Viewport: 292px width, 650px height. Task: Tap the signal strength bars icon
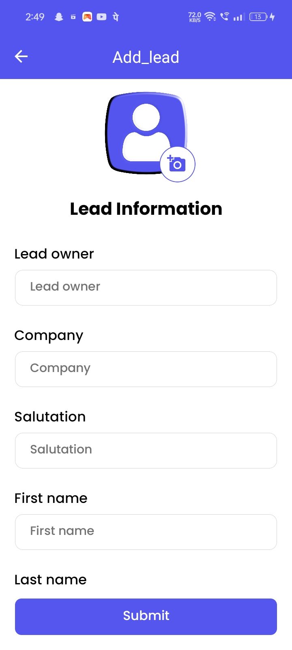pos(239,17)
